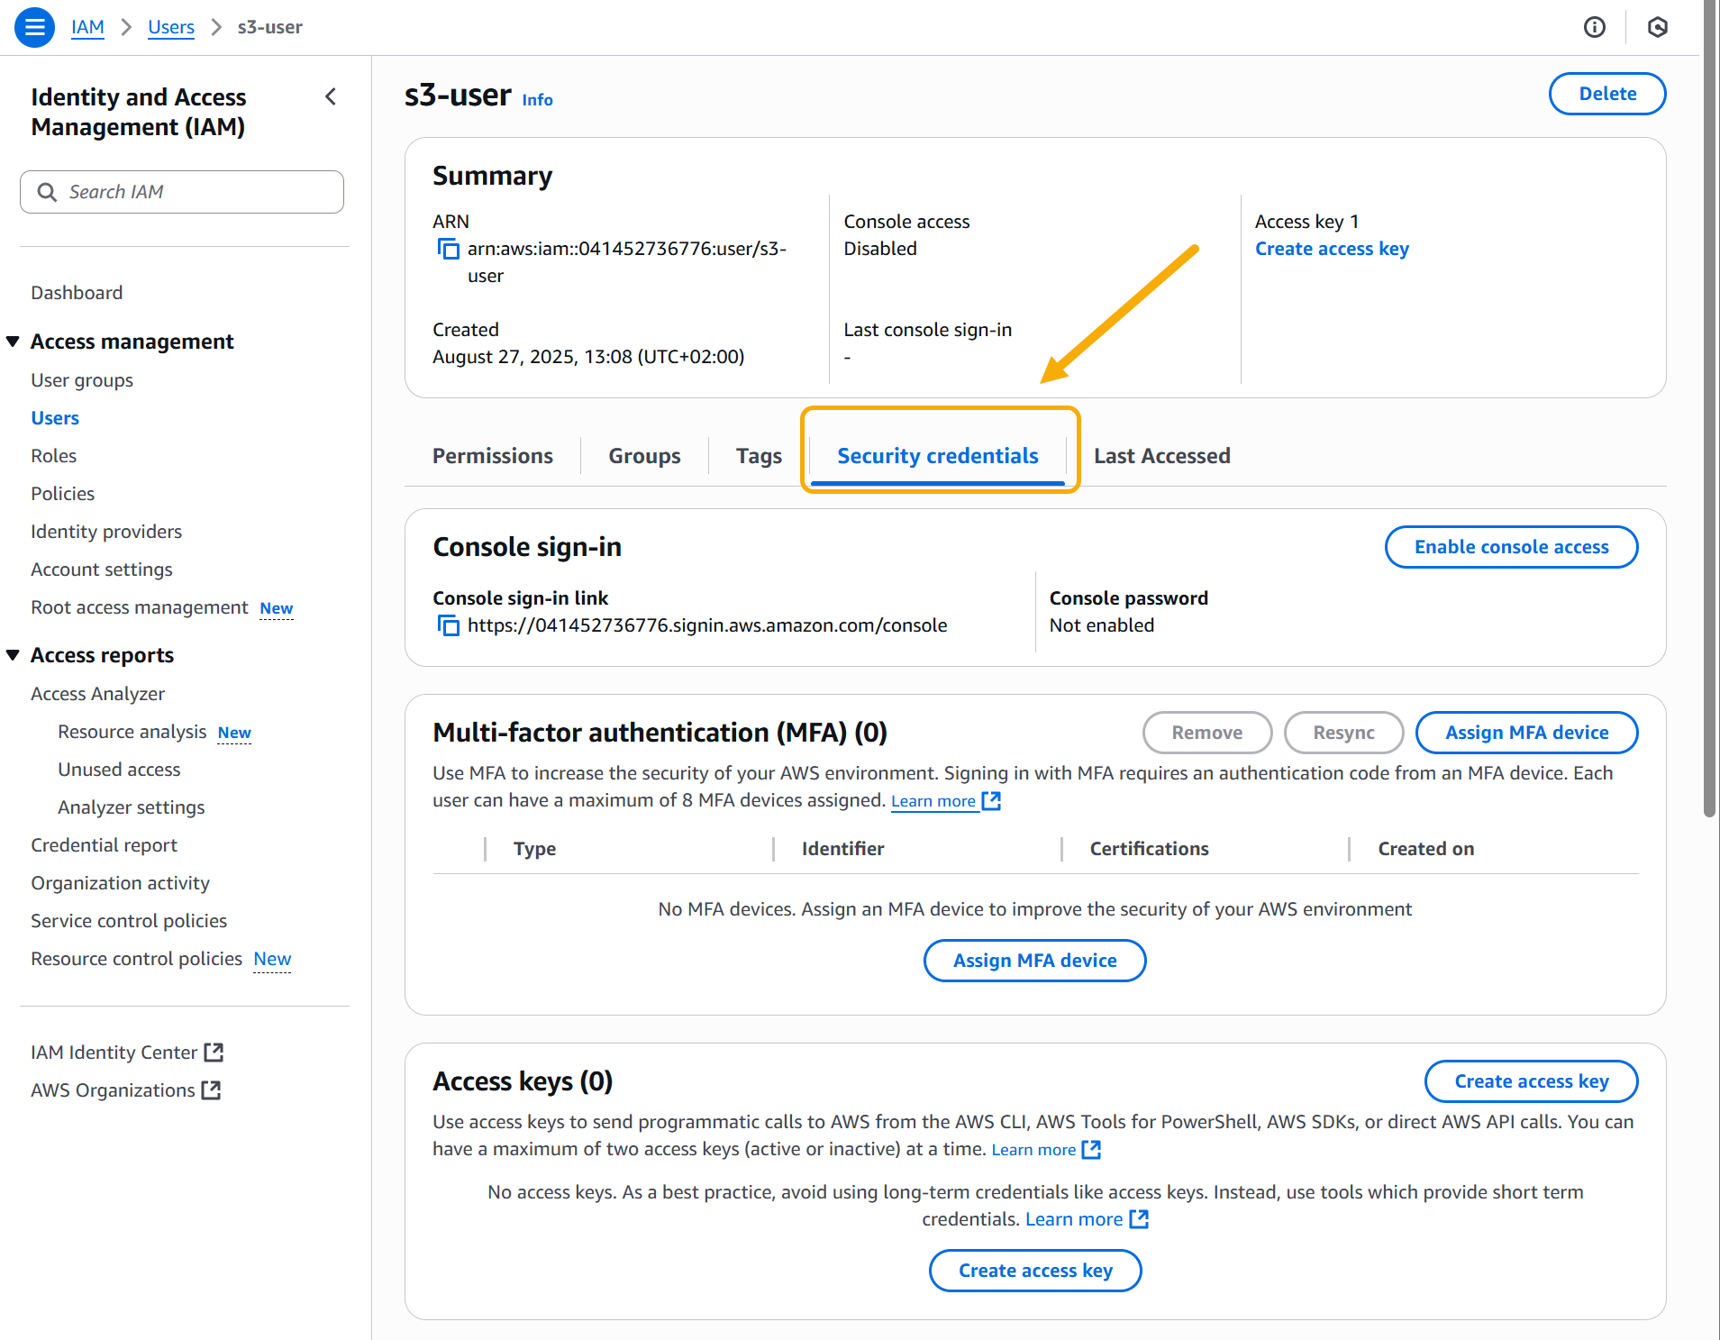Collapse the IAM side navigation panel

(x=331, y=97)
